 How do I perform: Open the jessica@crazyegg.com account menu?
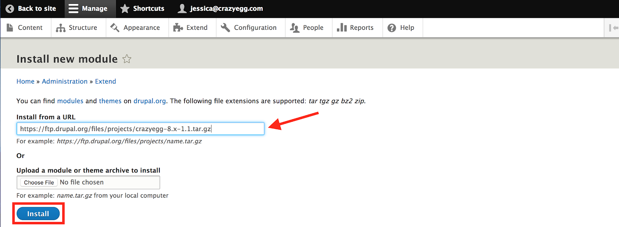click(221, 9)
